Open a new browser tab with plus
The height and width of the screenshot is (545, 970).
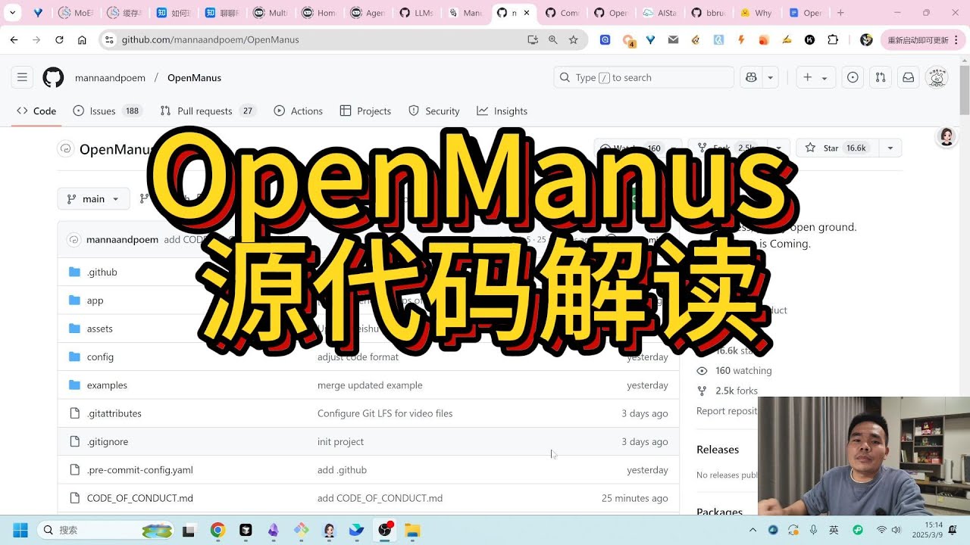tap(840, 13)
